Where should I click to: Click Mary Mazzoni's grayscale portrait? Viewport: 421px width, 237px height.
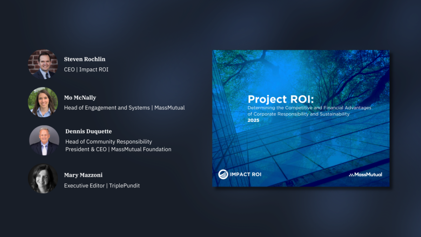[43, 178]
